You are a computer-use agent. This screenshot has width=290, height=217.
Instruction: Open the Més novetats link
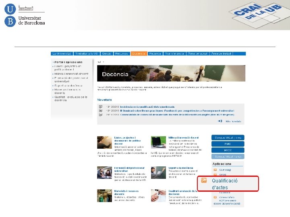point(233,121)
